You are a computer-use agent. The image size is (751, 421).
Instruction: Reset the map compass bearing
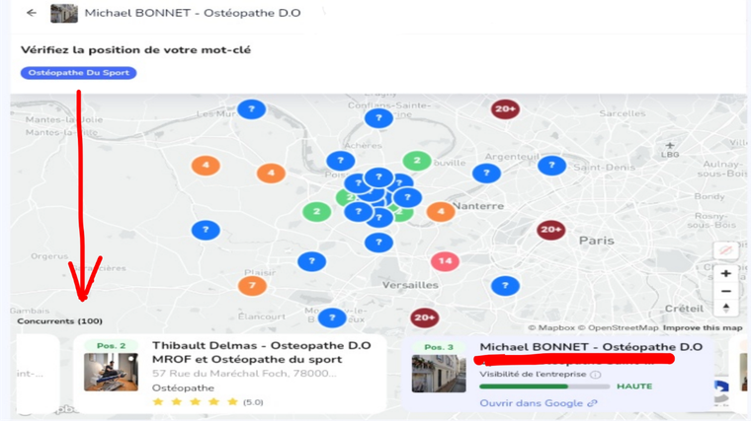point(725,308)
